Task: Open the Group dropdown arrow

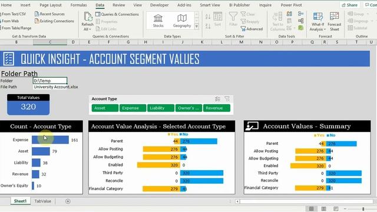Action: tap(368, 14)
